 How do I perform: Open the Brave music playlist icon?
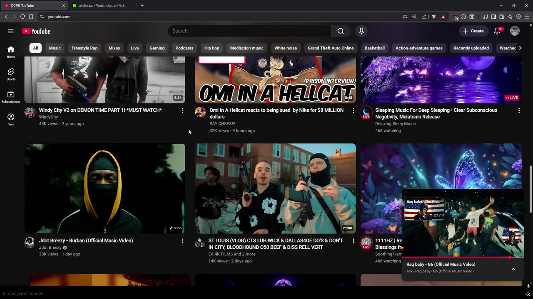pos(485,17)
